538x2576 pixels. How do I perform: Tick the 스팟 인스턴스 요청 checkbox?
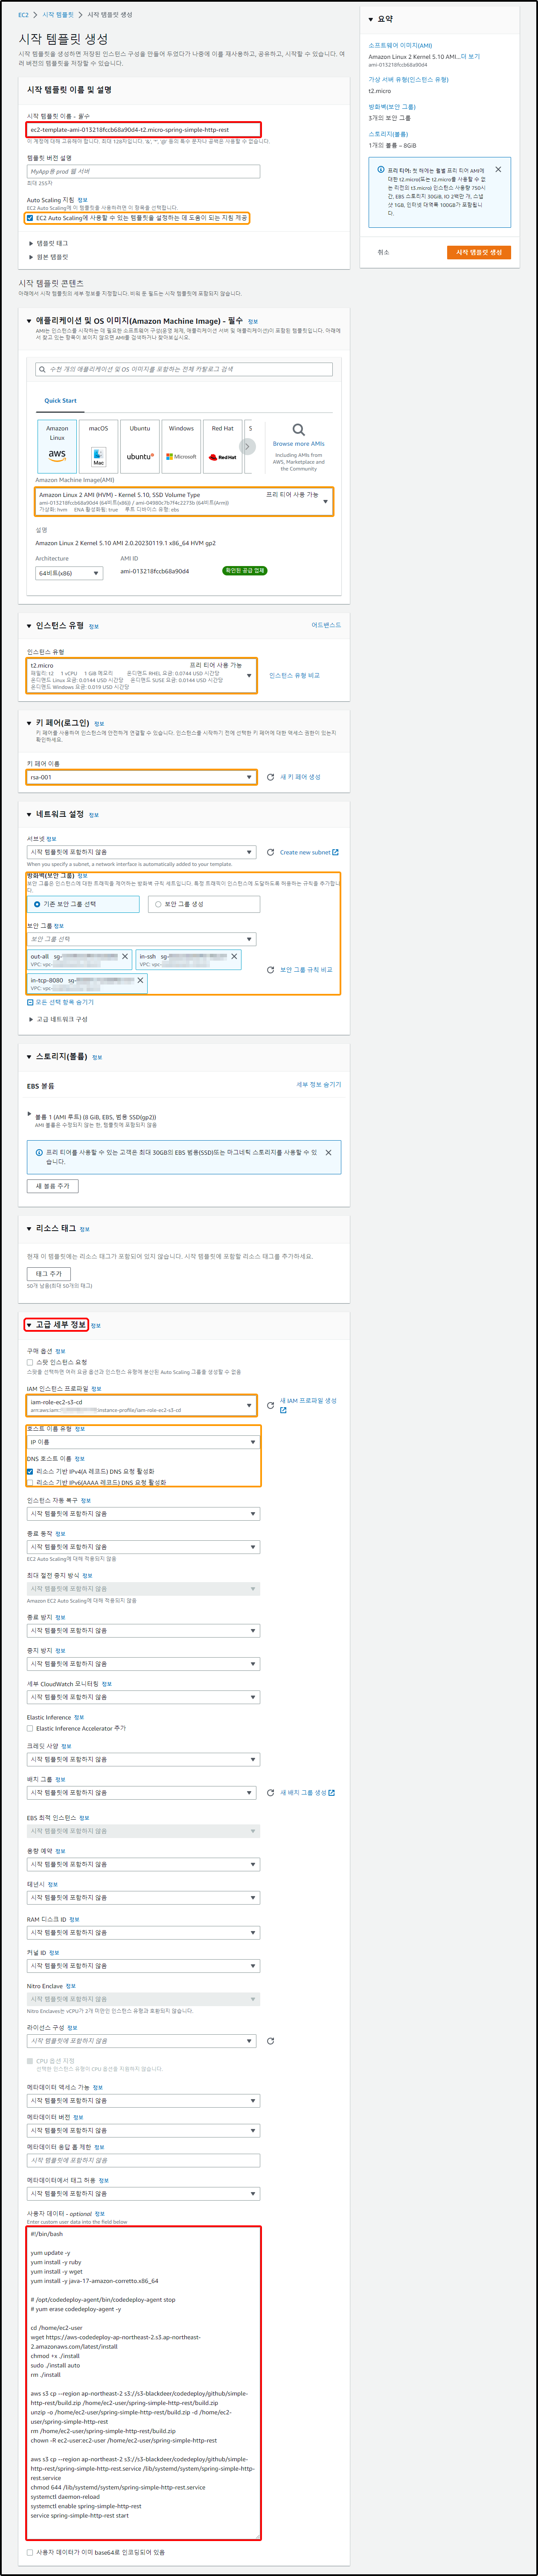coord(30,1362)
